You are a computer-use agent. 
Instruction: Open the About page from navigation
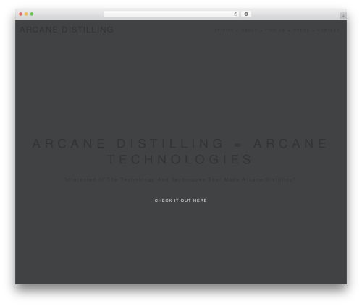(250, 30)
